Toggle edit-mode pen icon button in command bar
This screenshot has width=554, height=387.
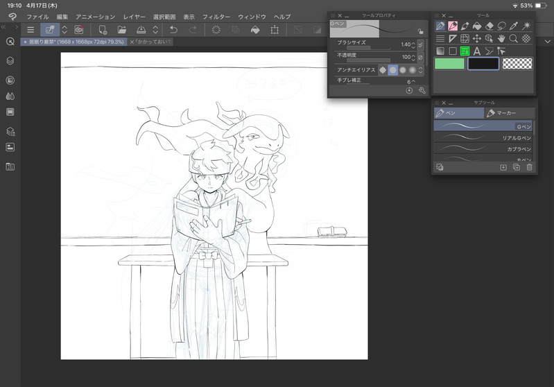(x=50, y=30)
